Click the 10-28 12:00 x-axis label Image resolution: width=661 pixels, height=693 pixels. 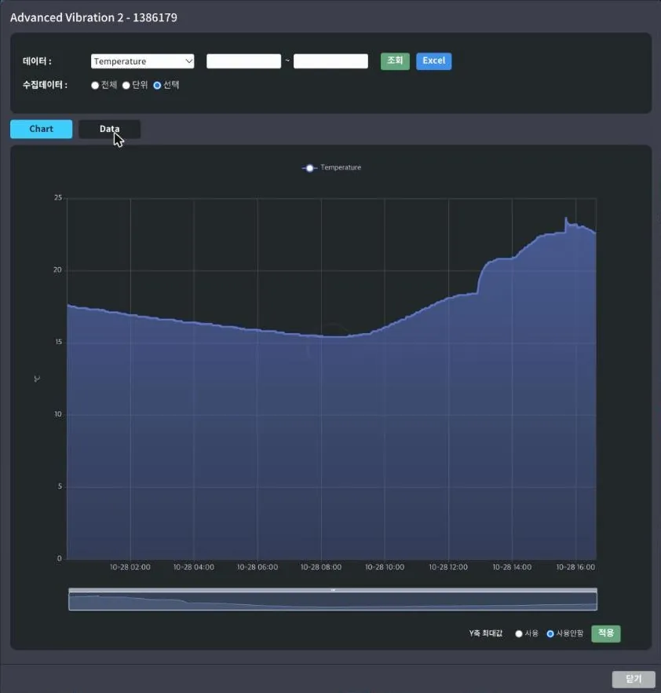coord(448,567)
